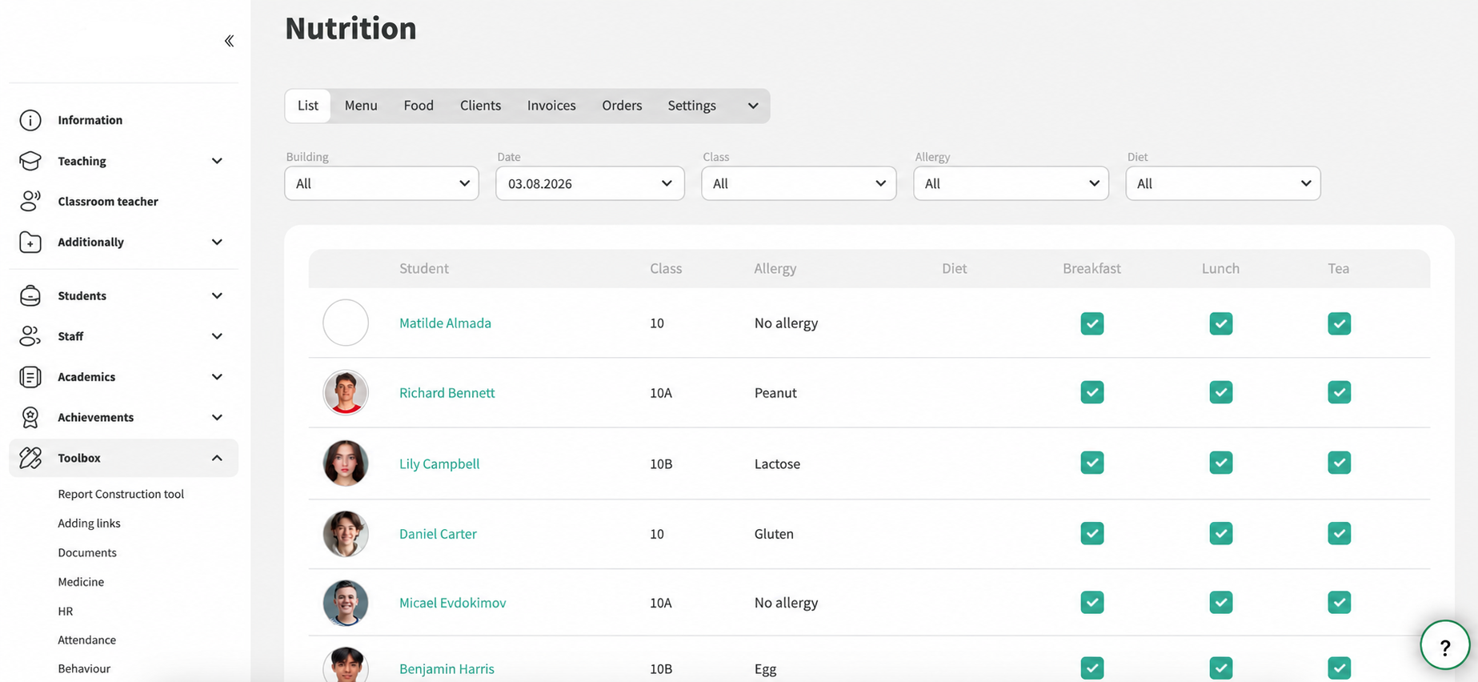
Task: Open Richard Bennett's student link
Action: tap(447, 392)
